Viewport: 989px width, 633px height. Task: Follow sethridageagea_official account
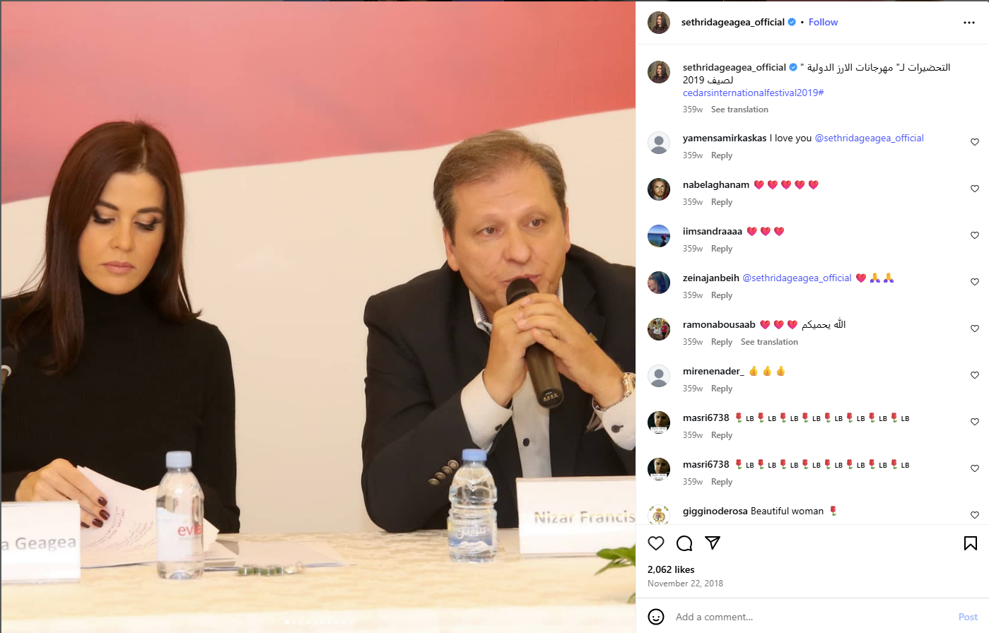pyautogui.click(x=823, y=23)
